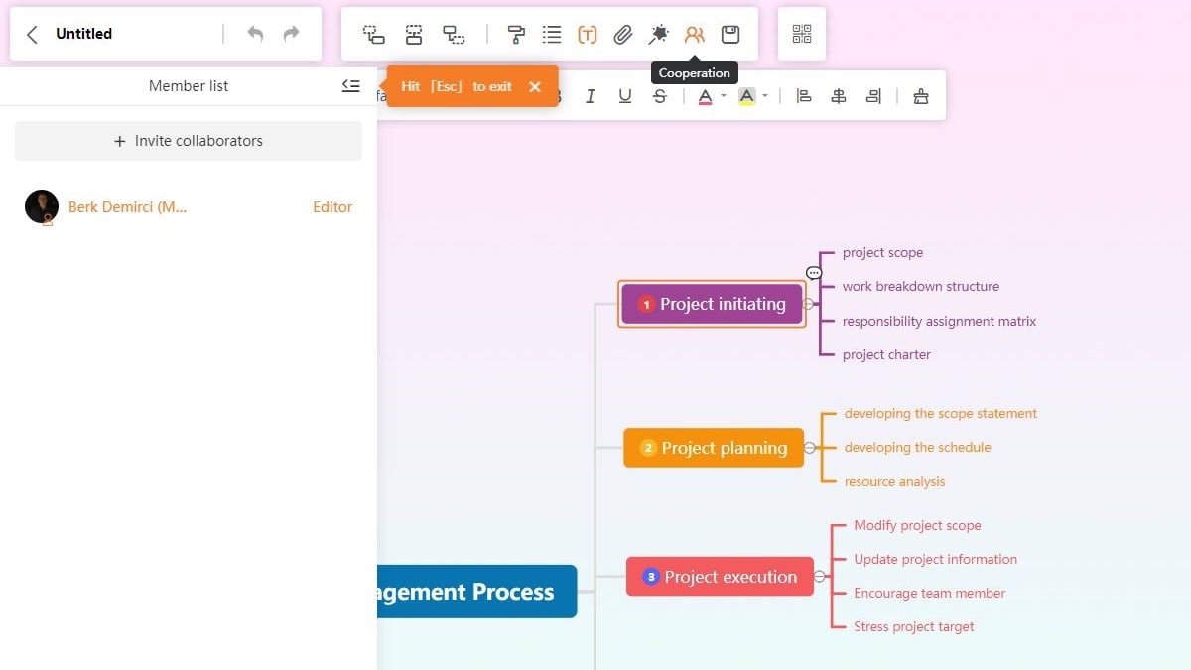The image size is (1191, 670).
Task: Toggle strikethrough text formatting
Action: click(x=660, y=96)
